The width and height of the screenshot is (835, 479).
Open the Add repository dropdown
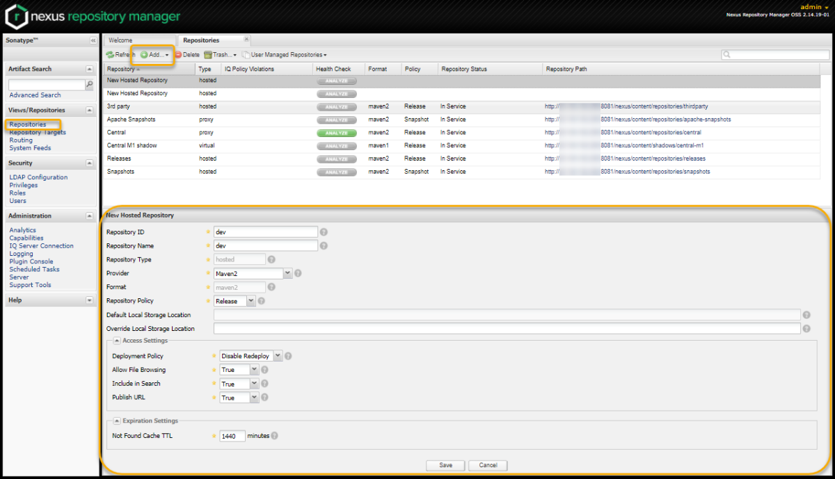coord(154,54)
